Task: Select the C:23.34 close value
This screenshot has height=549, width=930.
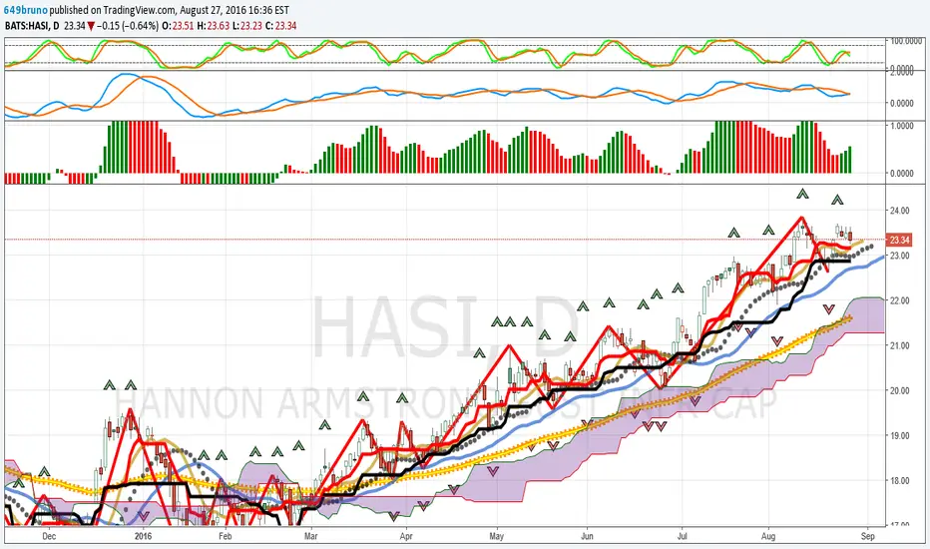Action: click(280, 26)
